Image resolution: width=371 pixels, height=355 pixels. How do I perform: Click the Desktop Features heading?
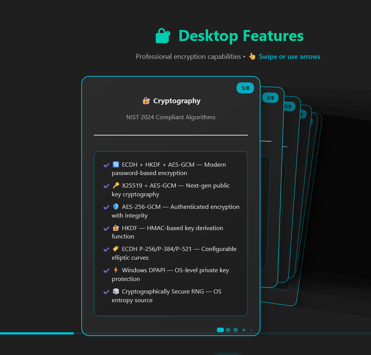(x=241, y=36)
